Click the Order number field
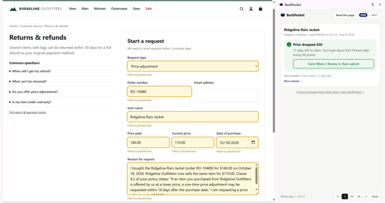The height and width of the screenshot is (203, 385). (x=160, y=92)
